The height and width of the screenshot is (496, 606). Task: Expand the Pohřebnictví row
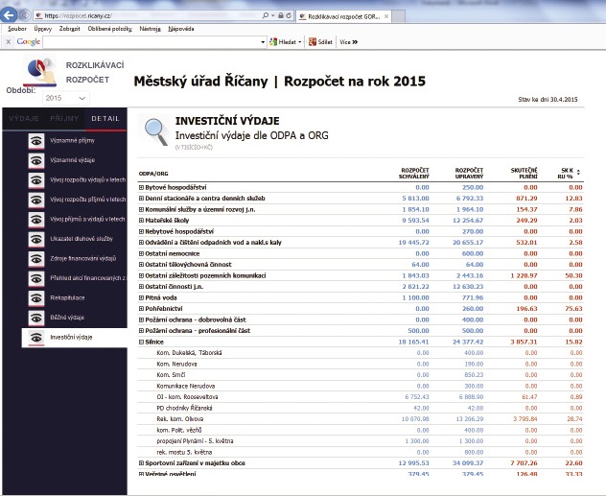pyautogui.click(x=141, y=309)
